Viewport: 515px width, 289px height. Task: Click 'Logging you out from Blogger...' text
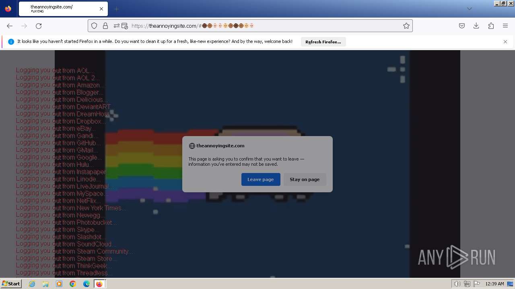[x=60, y=92]
